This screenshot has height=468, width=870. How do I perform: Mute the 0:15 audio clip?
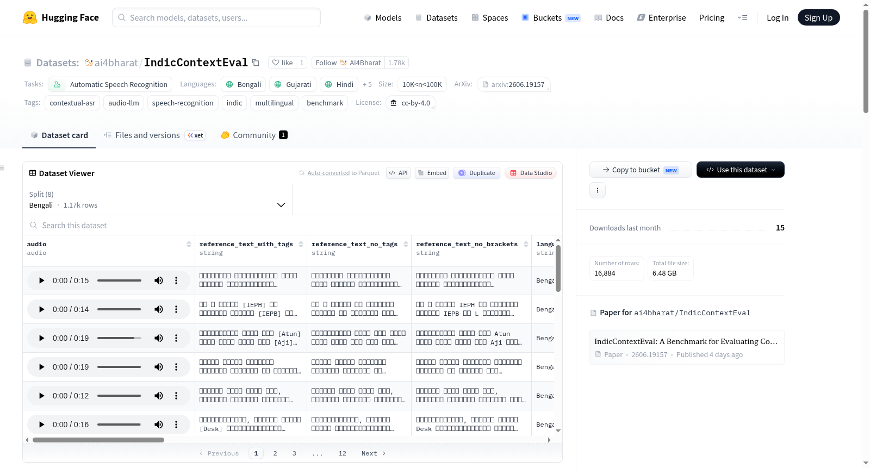[159, 280]
